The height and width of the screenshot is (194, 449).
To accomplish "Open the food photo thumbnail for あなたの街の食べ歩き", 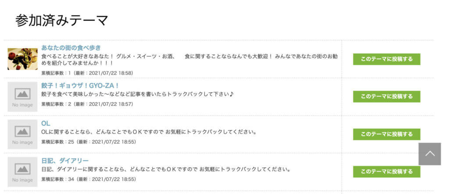I will [22, 59].
